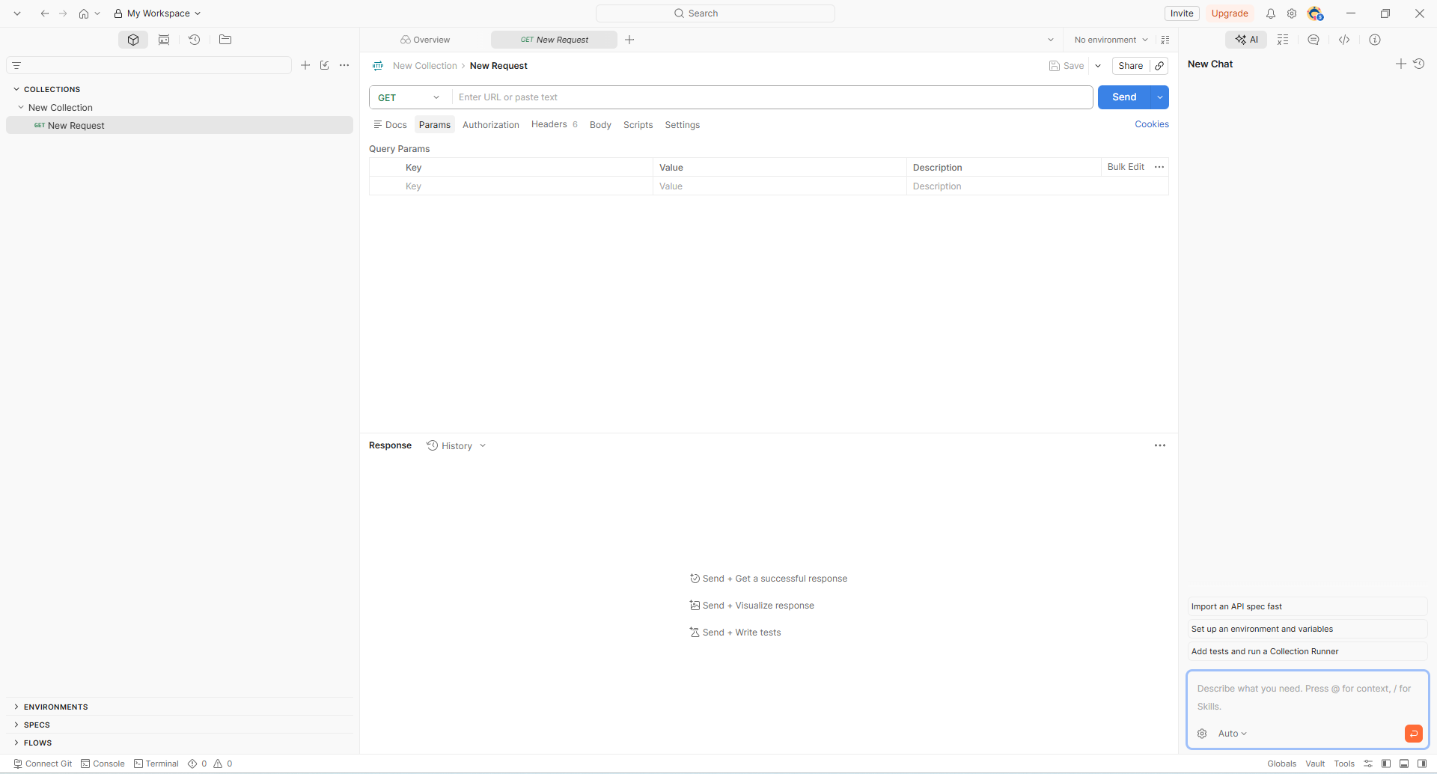Open the chat history icon
This screenshot has width=1437, height=774.
1419,64
